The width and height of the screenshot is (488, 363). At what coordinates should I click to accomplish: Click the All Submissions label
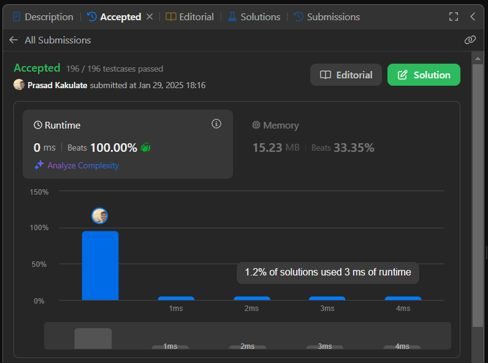pyautogui.click(x=58, y=40)
